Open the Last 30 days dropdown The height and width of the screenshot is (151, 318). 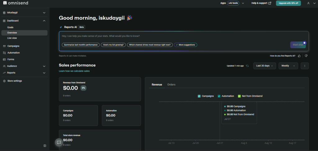point(265,66)
